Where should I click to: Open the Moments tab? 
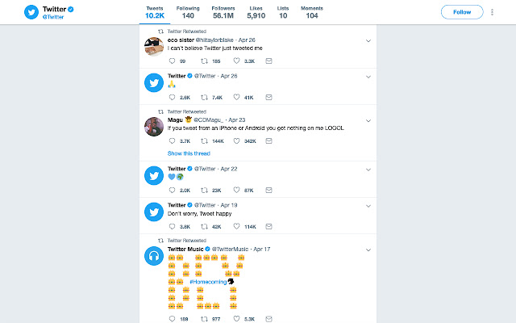click(x=312, y=12)
